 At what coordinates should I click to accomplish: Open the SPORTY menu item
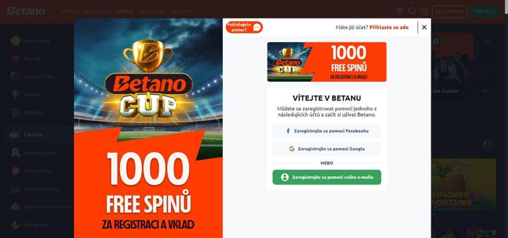(x=69, y=11)
